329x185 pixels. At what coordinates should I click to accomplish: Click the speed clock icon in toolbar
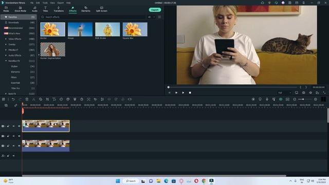61,99
